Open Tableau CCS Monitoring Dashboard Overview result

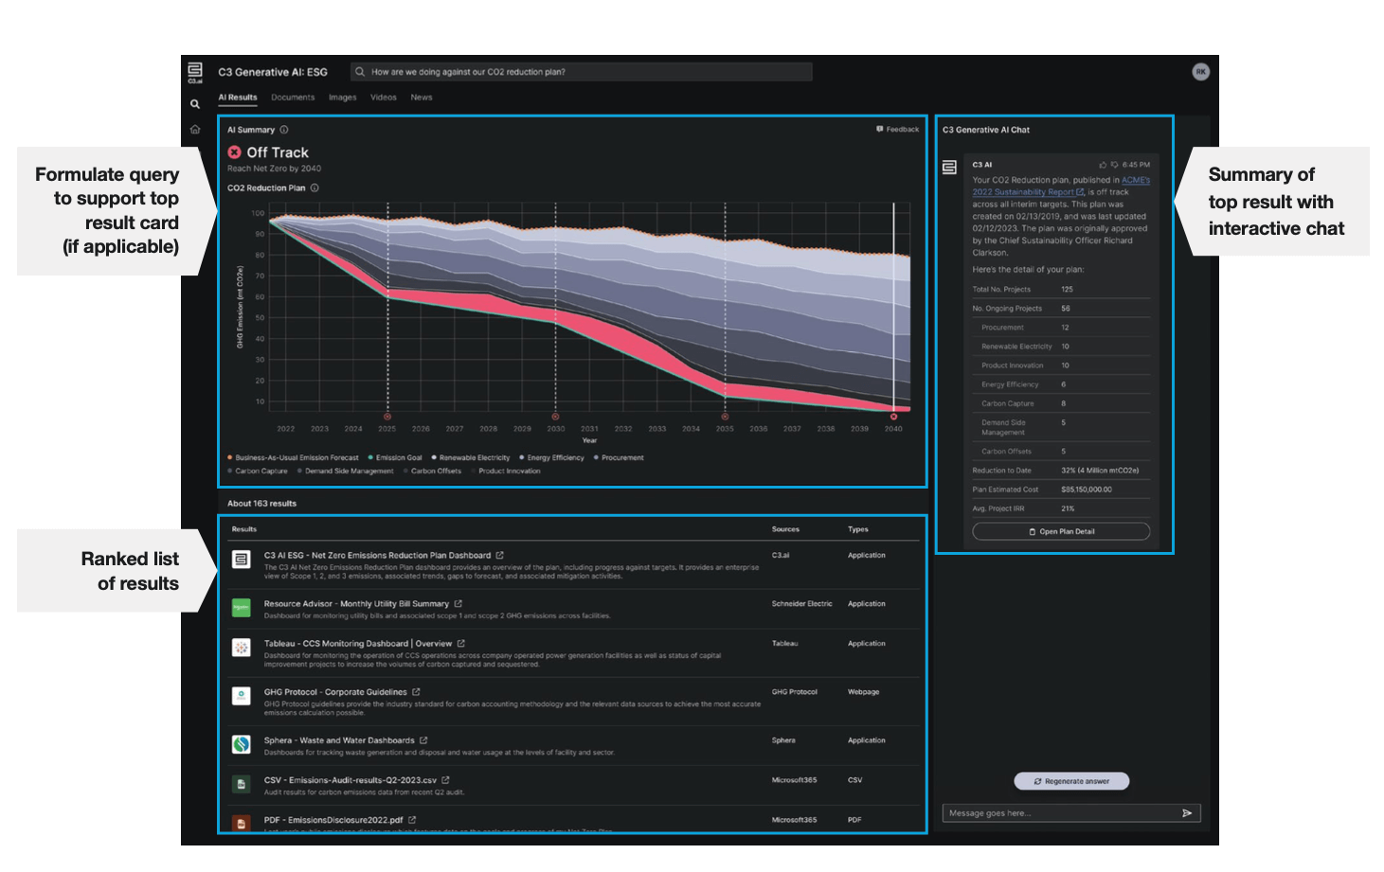[358, 644]
